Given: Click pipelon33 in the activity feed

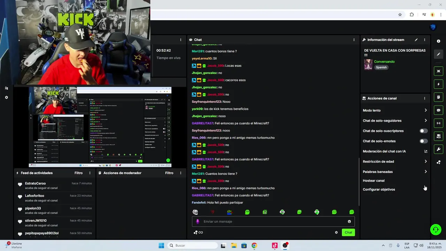Looking at the screenshot, I should click(x=33, y=208).
